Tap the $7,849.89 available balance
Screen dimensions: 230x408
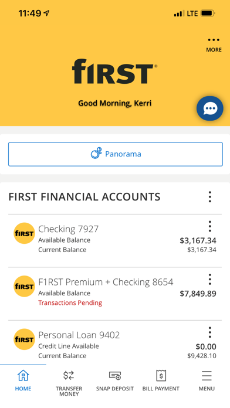click(x=198, y=294)
